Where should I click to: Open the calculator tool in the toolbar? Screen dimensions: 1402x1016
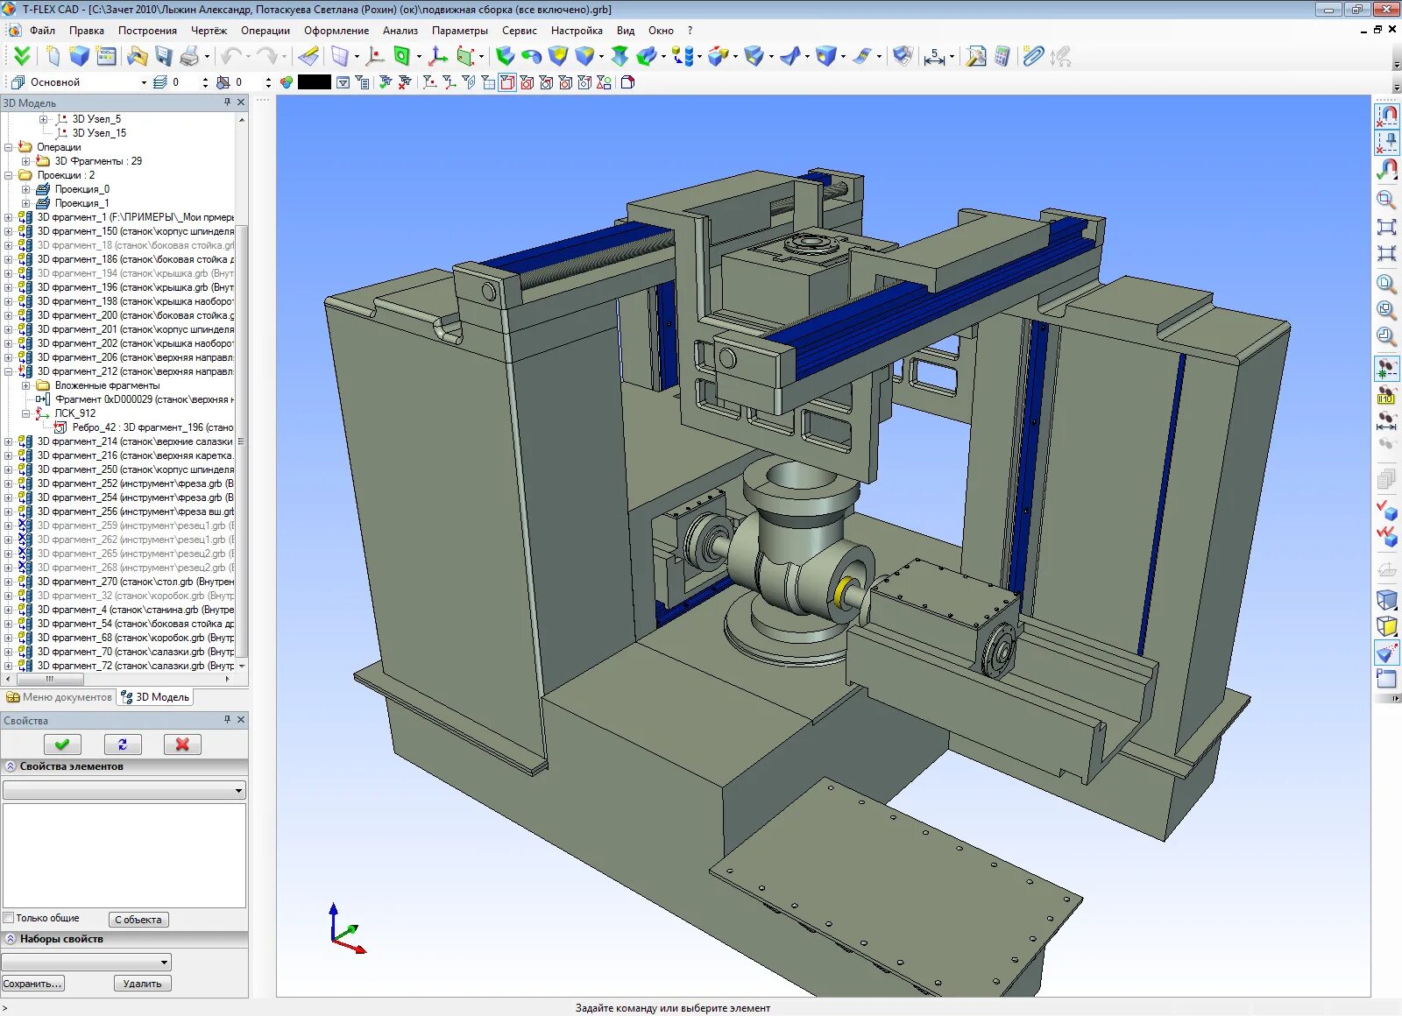1002,57
